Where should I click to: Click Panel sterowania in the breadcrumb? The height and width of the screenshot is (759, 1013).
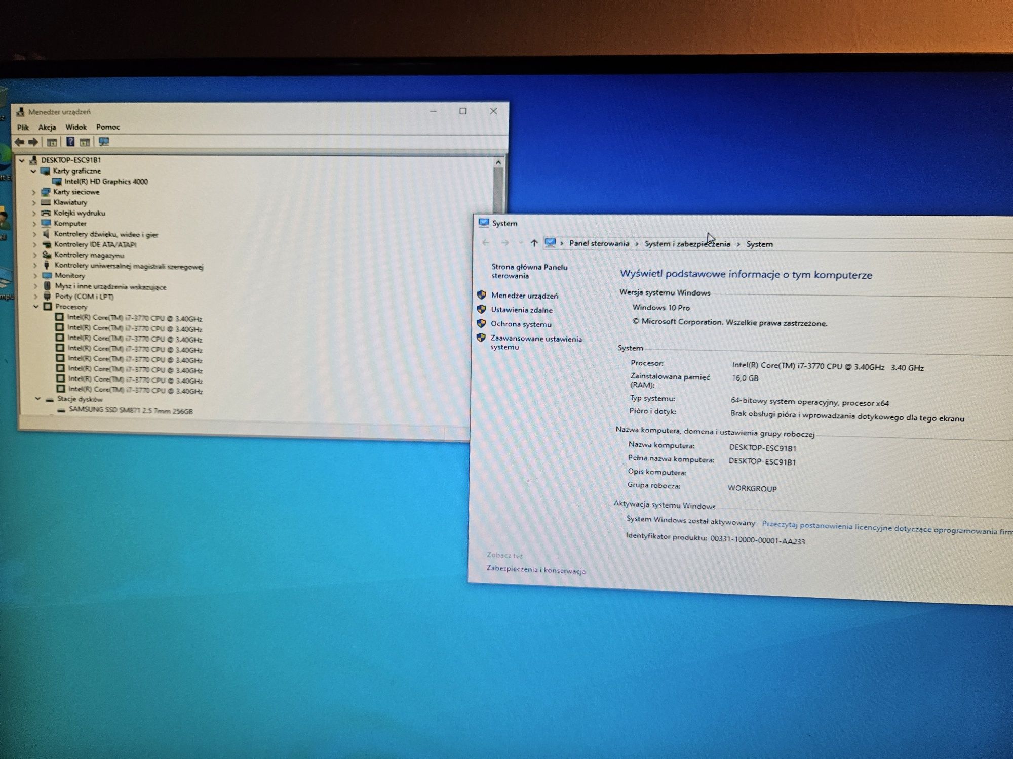[599, 243]
